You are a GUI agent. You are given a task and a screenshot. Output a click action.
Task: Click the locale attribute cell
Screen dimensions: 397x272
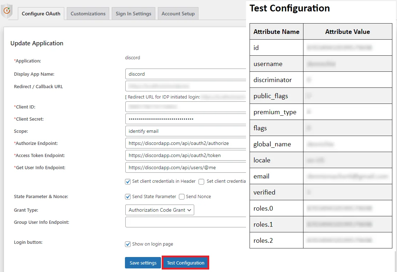pos(276,160)
